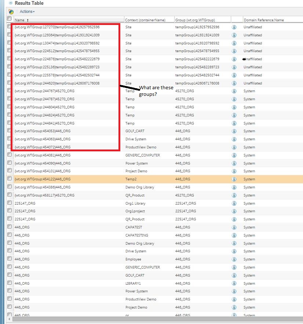Viewport: 303px width, 324px height.
Task: Open info icon in the WTGroup:454101 Project Demo row
Action: coord(234,171)
